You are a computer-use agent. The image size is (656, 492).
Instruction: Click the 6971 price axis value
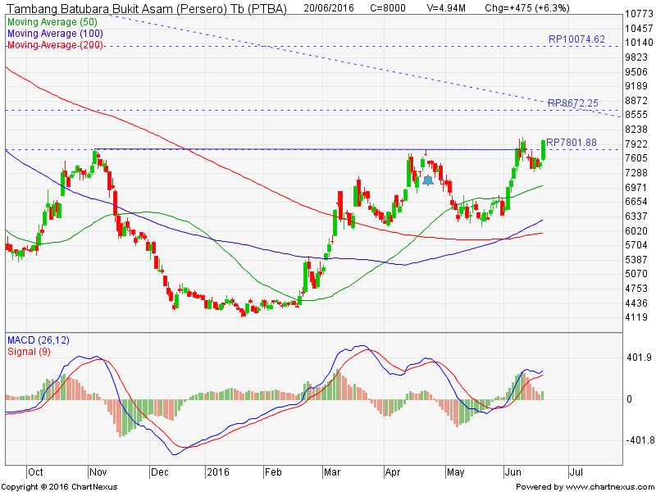(636, 188)
